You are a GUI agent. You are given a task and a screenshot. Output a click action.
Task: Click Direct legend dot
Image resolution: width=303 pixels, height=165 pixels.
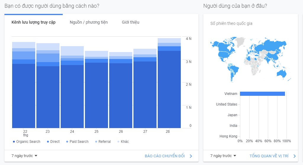[x=48, y=142]
